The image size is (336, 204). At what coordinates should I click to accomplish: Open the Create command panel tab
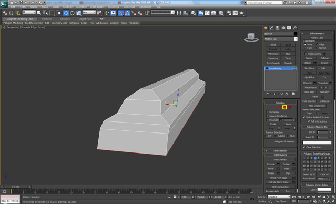pos(266,28)
